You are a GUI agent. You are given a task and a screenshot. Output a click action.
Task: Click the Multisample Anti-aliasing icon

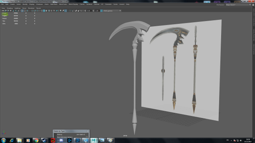tap(66, 11)
